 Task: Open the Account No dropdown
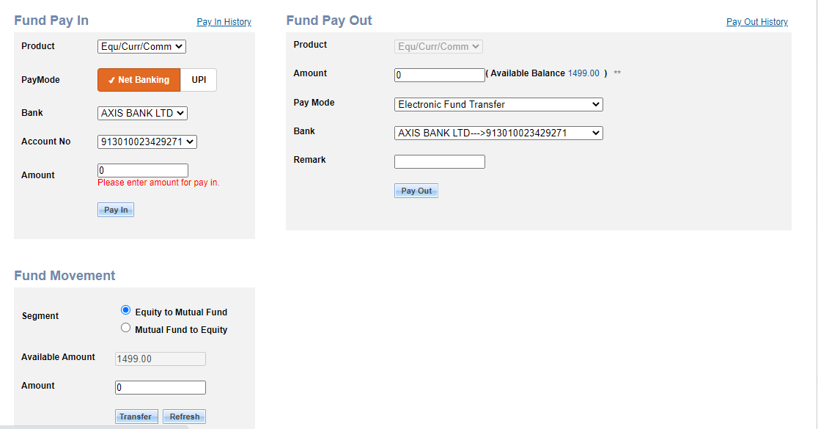pyautogui.click(x=147, y=142)
